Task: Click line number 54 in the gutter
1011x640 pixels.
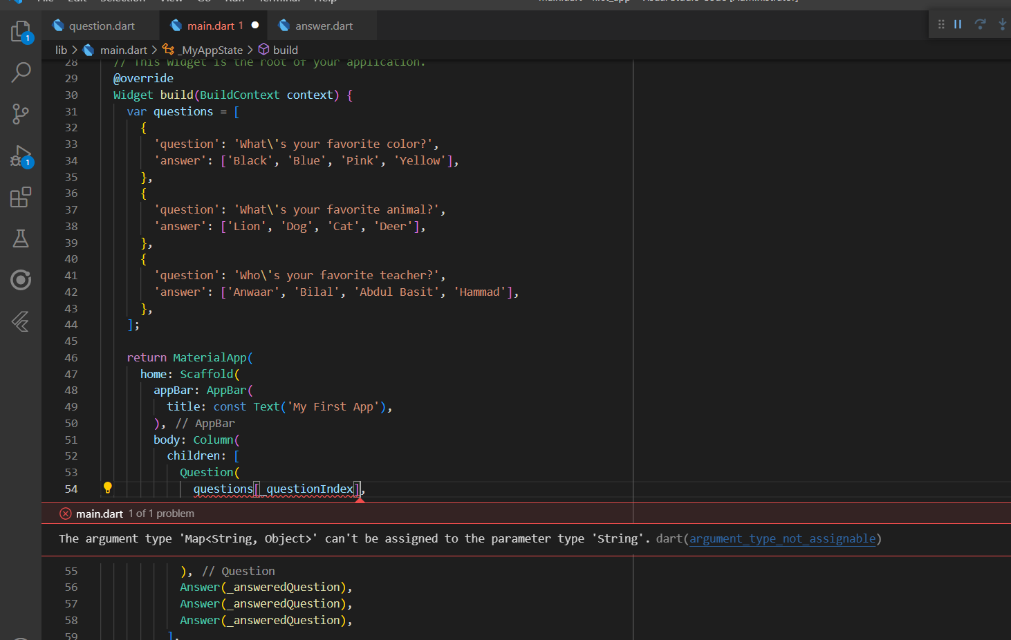Action: (x=71, y=489)
